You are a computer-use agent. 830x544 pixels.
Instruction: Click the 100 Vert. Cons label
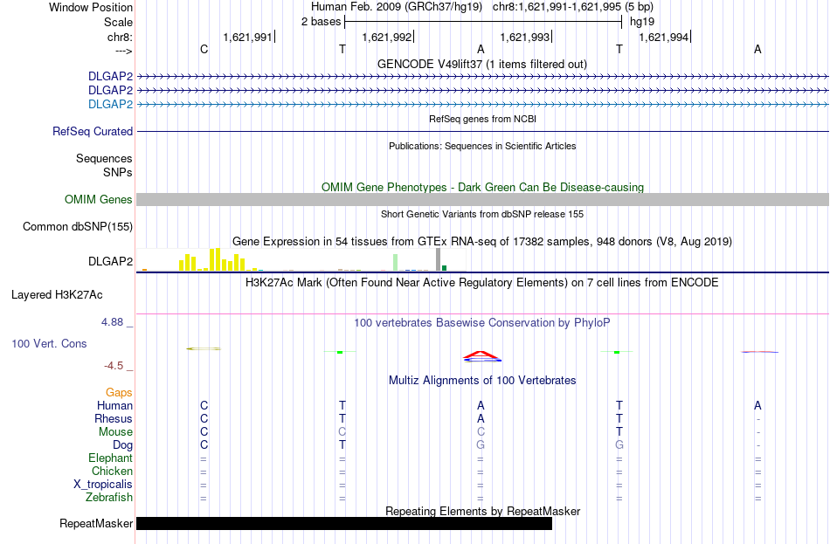[49, 344]
